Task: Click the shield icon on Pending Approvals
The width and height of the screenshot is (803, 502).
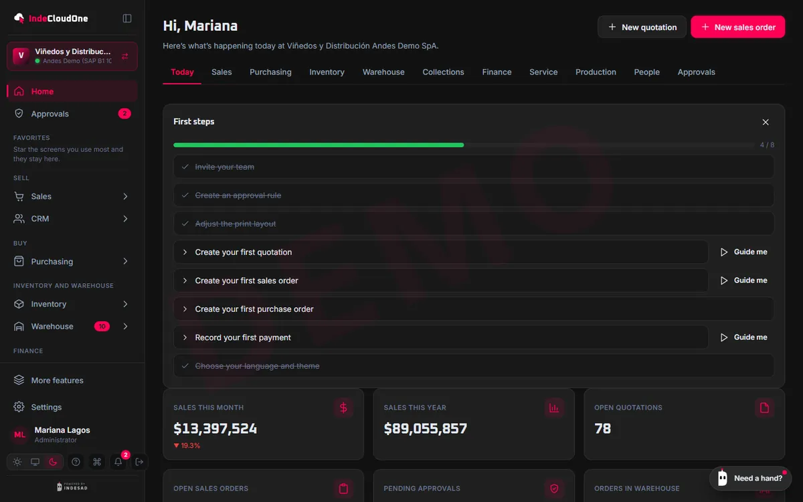Action: click(x=554, y=489)
